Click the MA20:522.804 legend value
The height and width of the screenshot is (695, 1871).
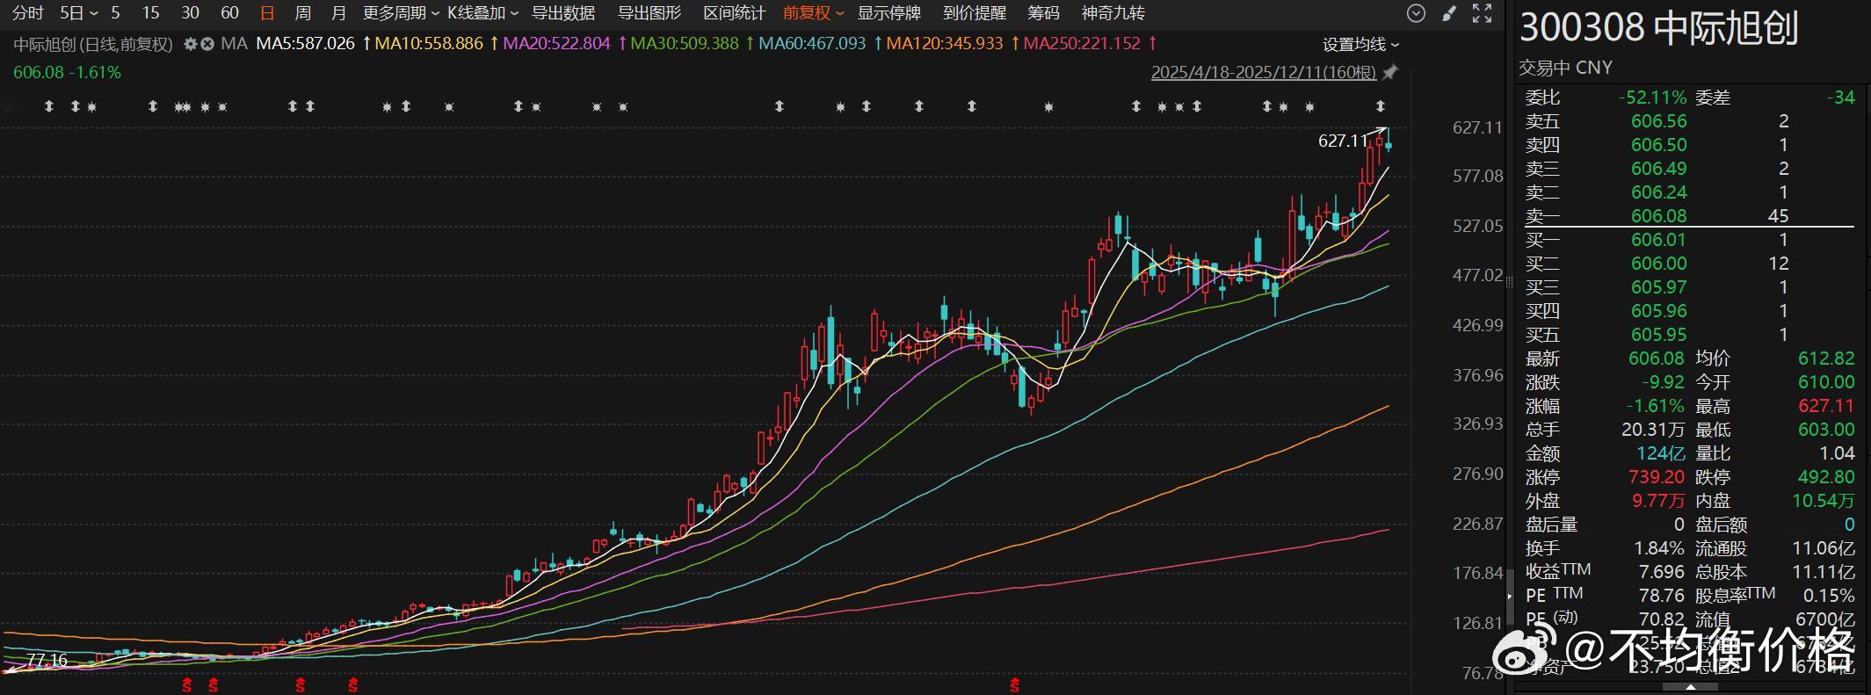pos(557,44)
